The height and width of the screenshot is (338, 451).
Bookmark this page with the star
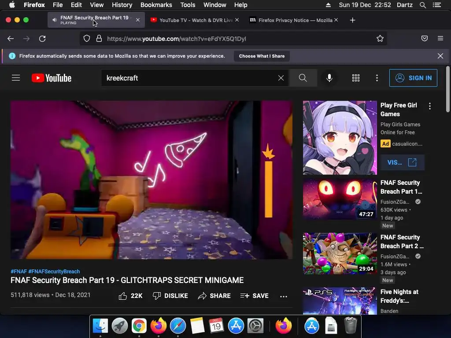(x=380, y=39)
